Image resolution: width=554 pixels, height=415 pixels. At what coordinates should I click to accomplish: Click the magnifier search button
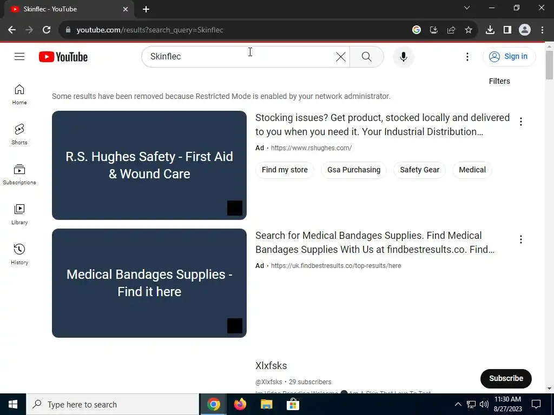[366, 56]
